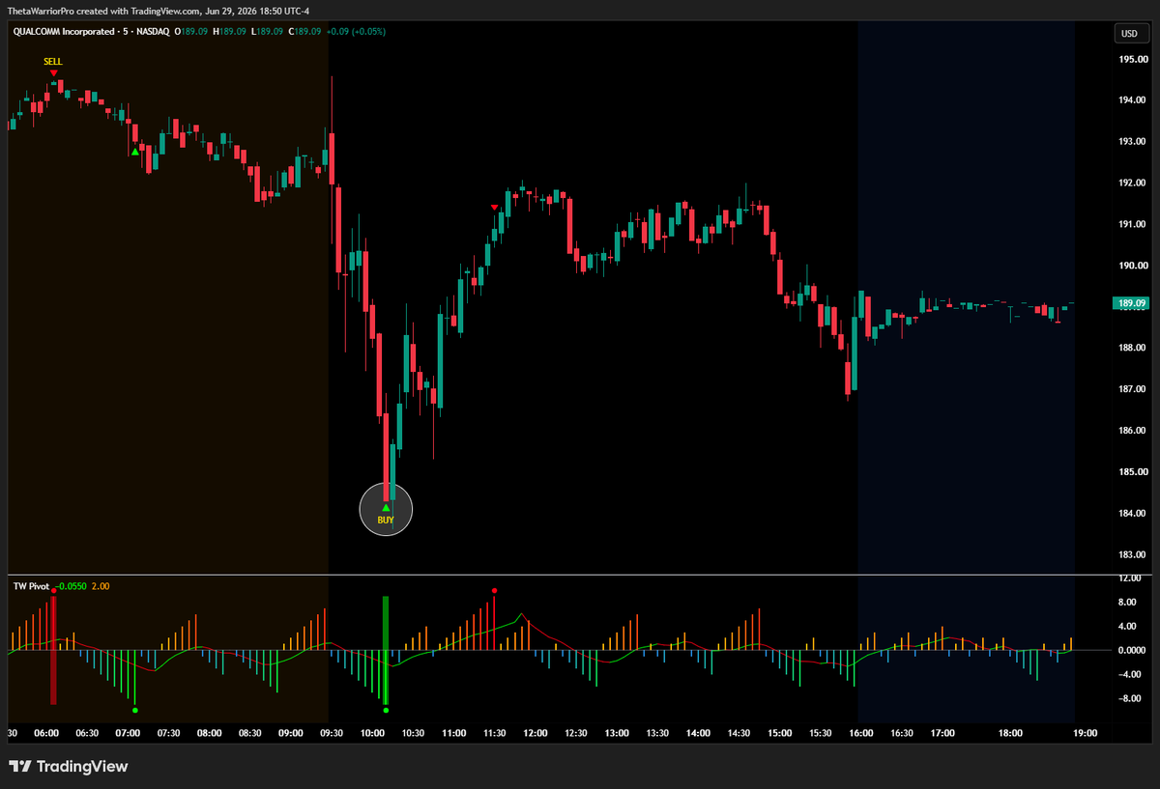Click the +0.09 (+0.05%) change value
1160x789 pixels.
(357, 32)
